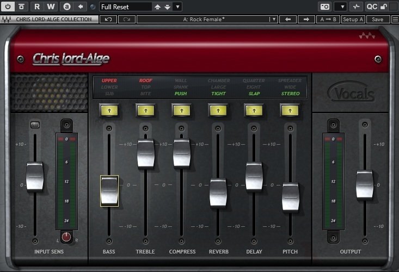
Task: Click the Reverb mode yellow arrow button
Action: click(218, 110)
